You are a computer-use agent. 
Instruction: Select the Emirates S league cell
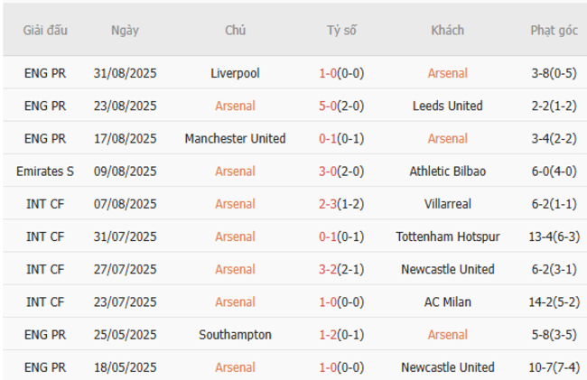pos(45,171)
